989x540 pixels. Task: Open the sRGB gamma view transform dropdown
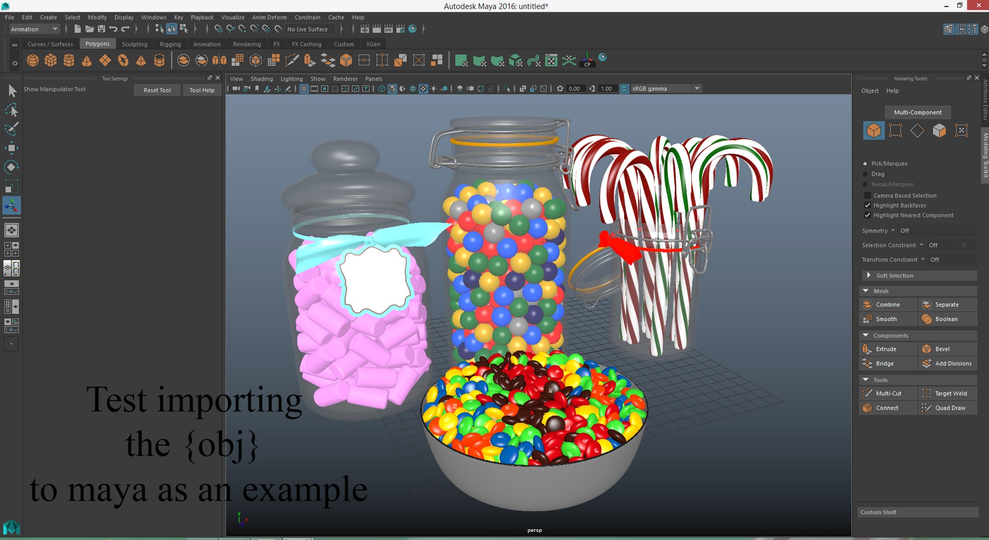tap(666, 89)
